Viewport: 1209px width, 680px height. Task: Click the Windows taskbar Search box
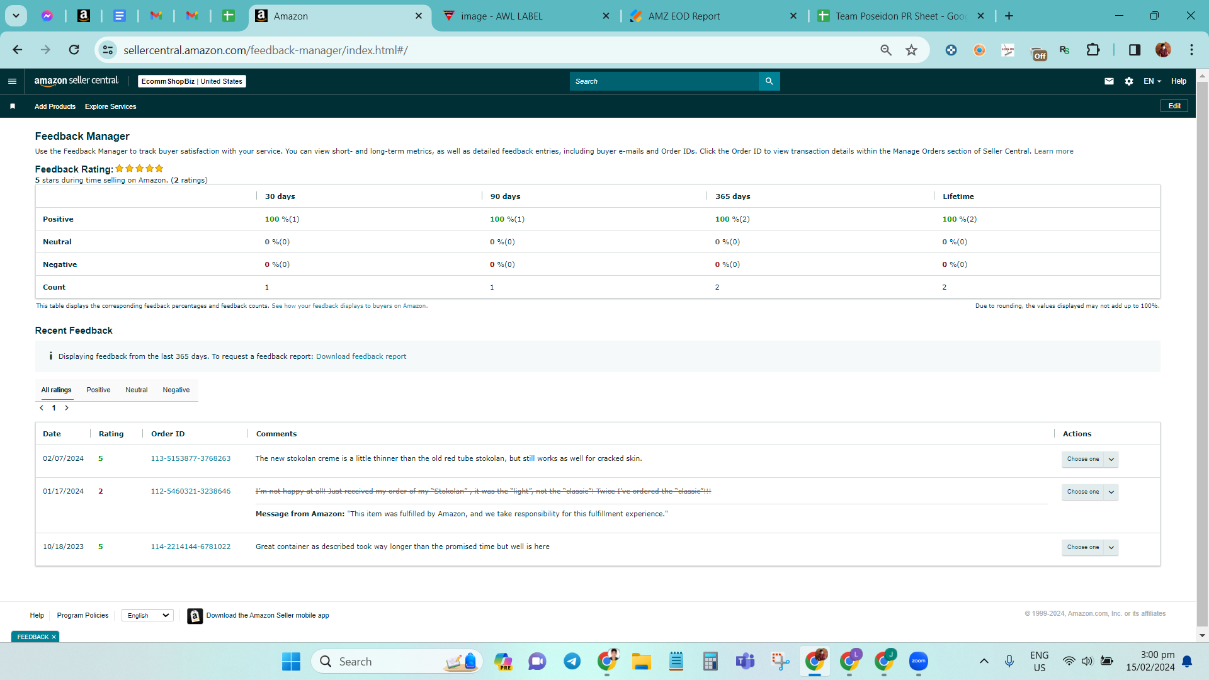tap(397, 661)
